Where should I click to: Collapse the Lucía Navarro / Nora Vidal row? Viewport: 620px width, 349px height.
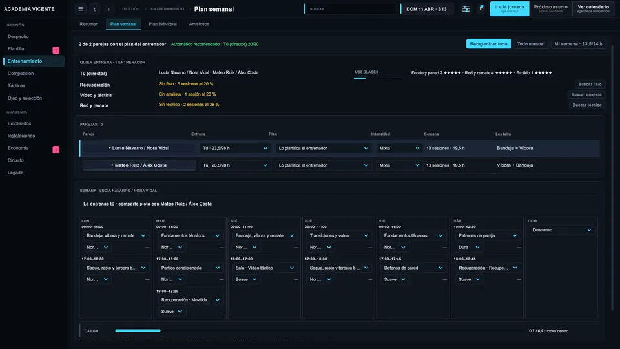pos(139,148)
